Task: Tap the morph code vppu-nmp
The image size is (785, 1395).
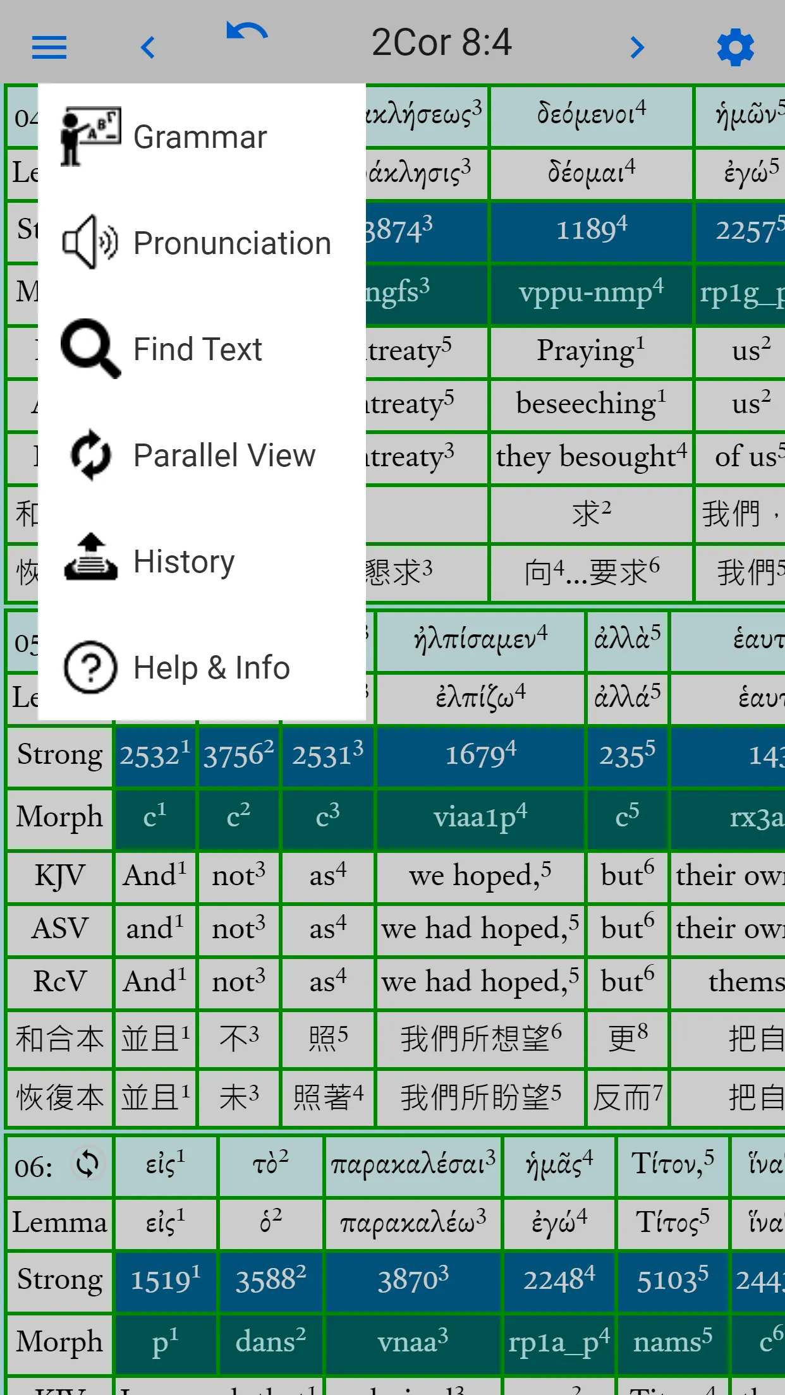Action: click(x=592, y=293)
